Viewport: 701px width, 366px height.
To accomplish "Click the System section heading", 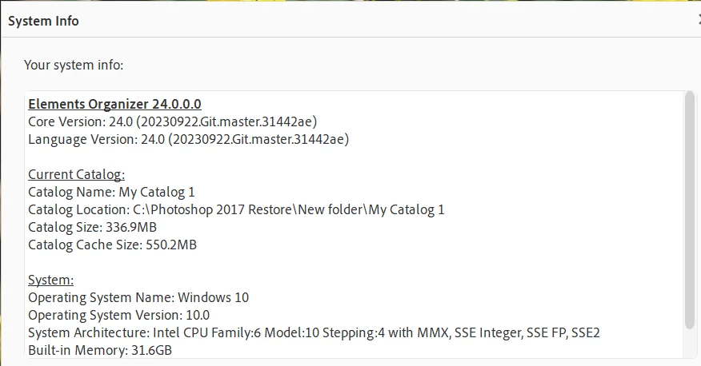I will coord(50,280).
